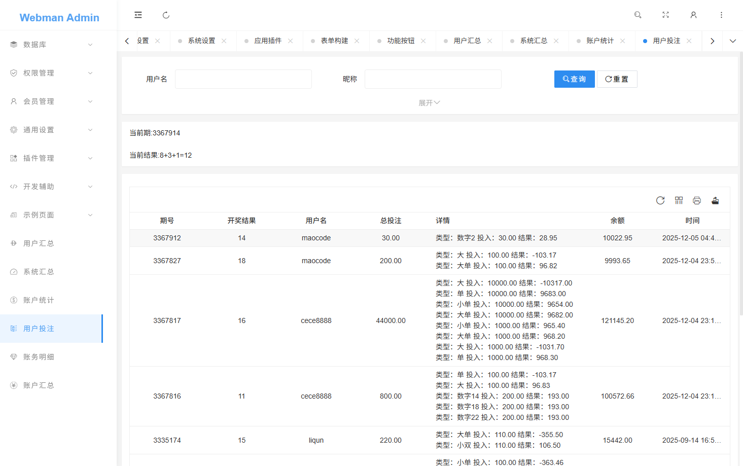The image size is (743, 466).
Task: Export the table data
Action: click(x=715, y=200)
